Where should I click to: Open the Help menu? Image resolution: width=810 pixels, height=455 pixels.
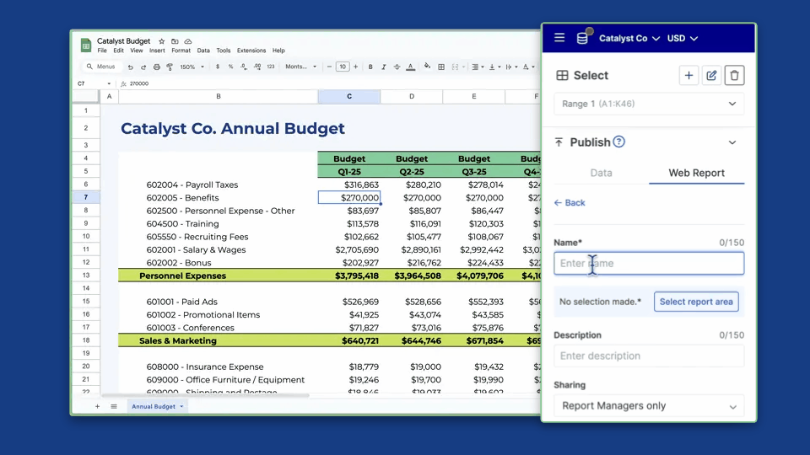tap(278, 51)
